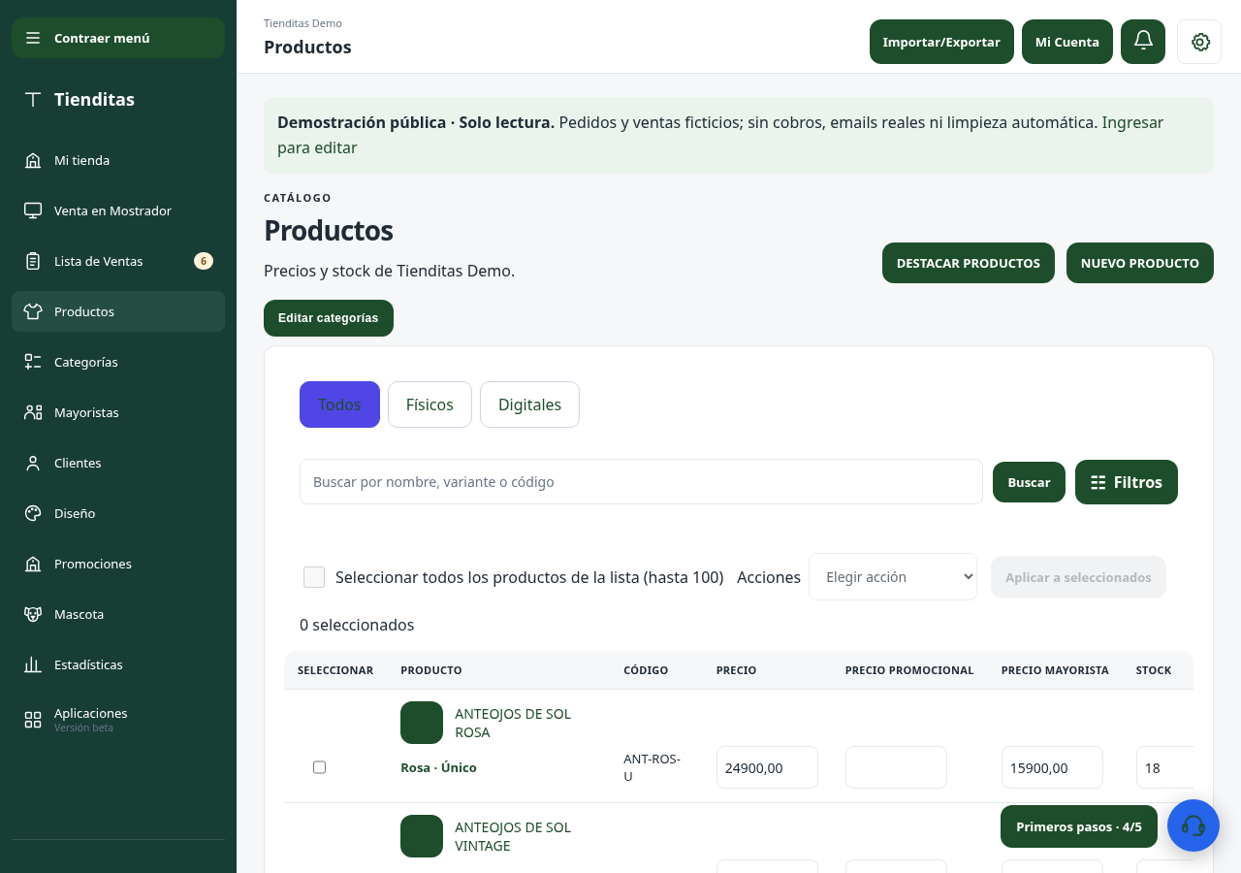Open Mi tienda store icon
Image resolution: width=1241 pixels, height=873 pixels.
click(x=33, y=160)
